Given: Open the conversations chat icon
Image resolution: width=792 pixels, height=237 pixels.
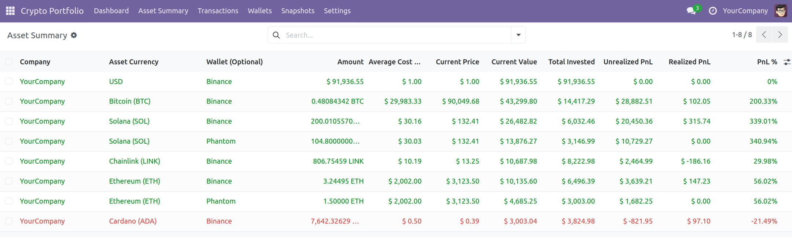Looking at the screenshot, I should tap(691, 11).
